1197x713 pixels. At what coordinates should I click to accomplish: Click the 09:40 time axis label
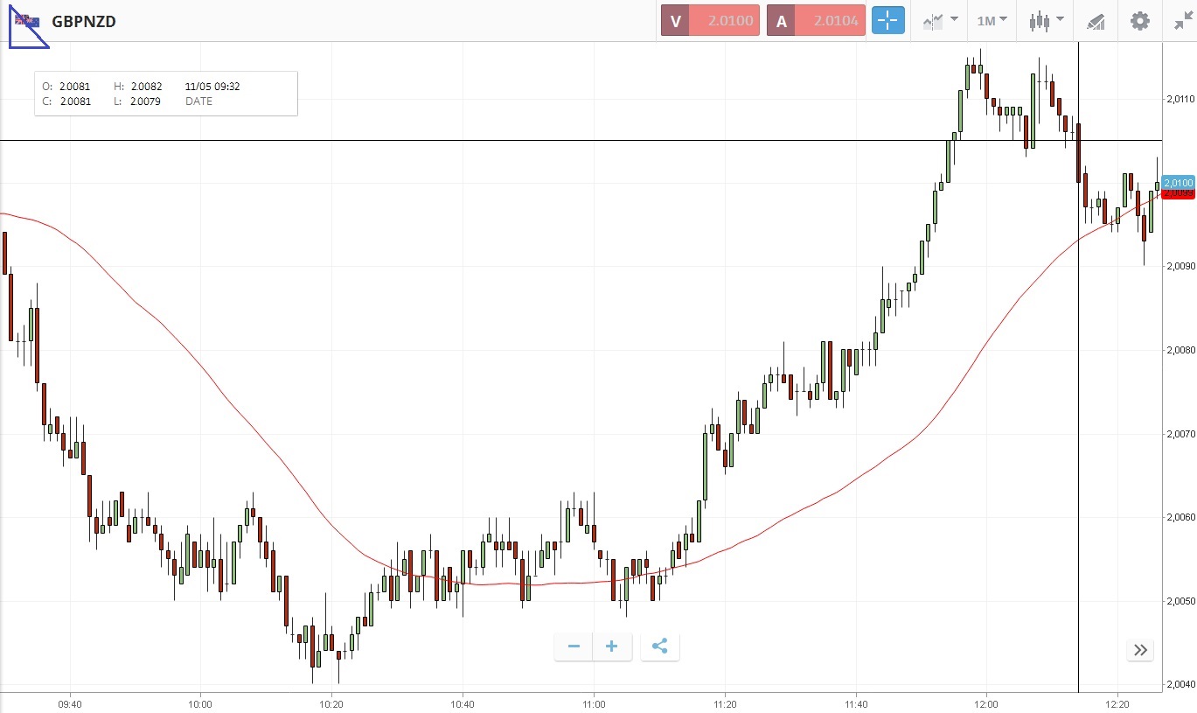coord(70,703)
